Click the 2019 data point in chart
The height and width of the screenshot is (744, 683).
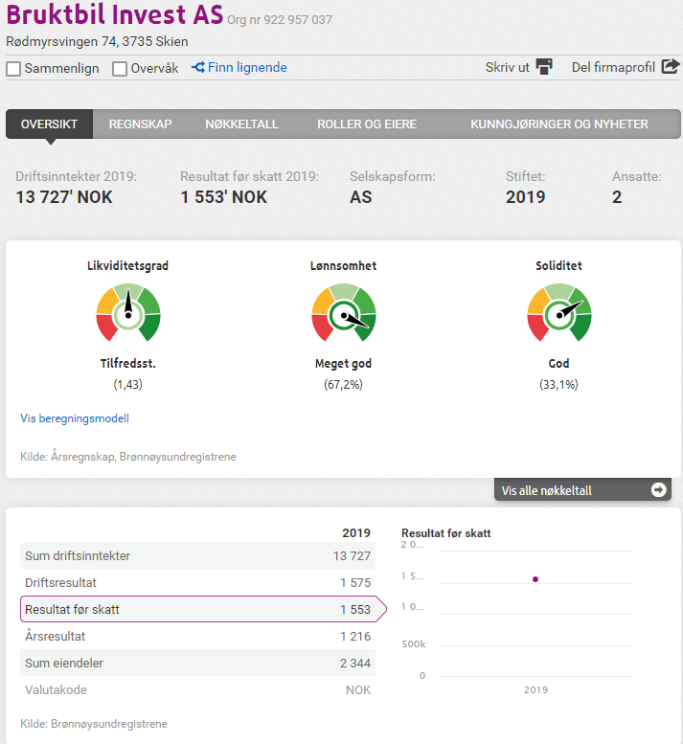[535, 579]
